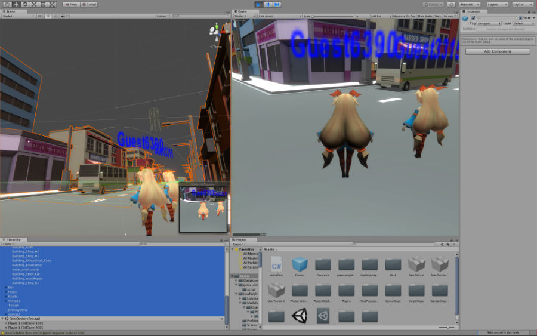Toggle scene effects image button
The image size is (537, 336).
pyautogui.click(x=64, y=16)
